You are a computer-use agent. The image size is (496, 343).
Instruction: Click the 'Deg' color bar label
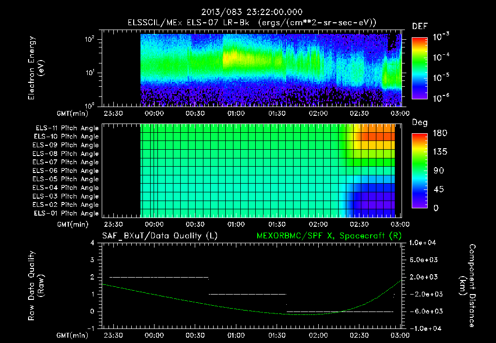tap(419, 123)
